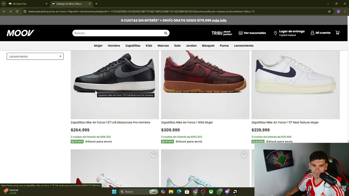349x196 pixels.
Task: Open the Kids menu
Action: 149,46
